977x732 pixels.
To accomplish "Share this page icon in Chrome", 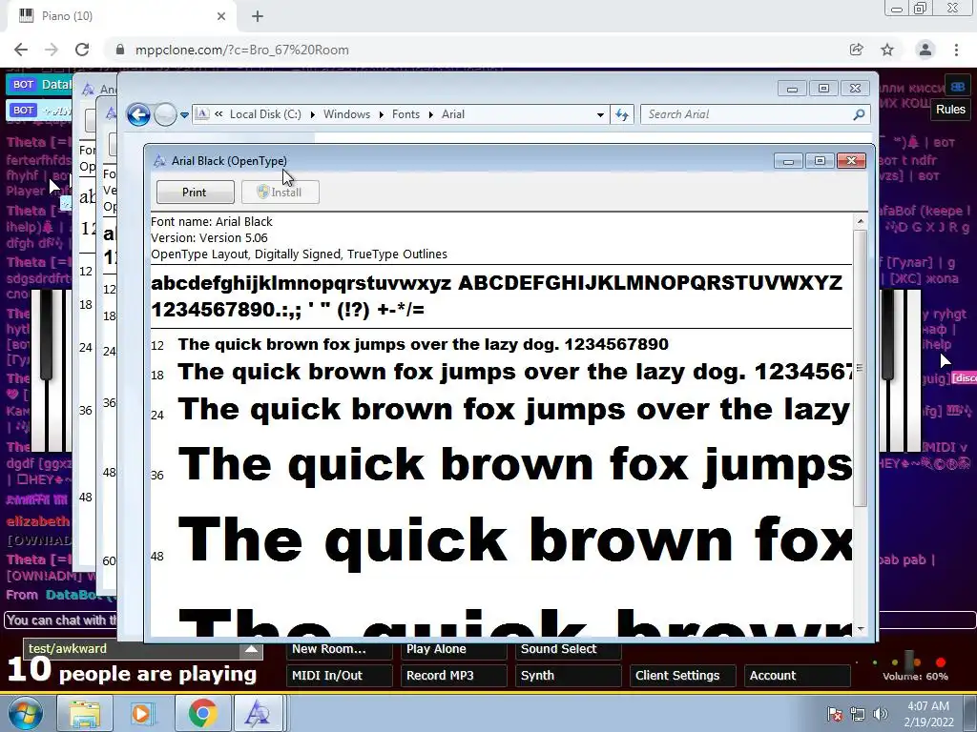I will (x=857, y=50).
